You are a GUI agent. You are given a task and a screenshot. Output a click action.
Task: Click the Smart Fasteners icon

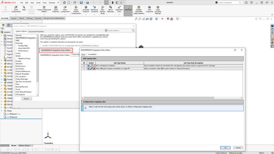pyautogui.click(x=56, y=9)
